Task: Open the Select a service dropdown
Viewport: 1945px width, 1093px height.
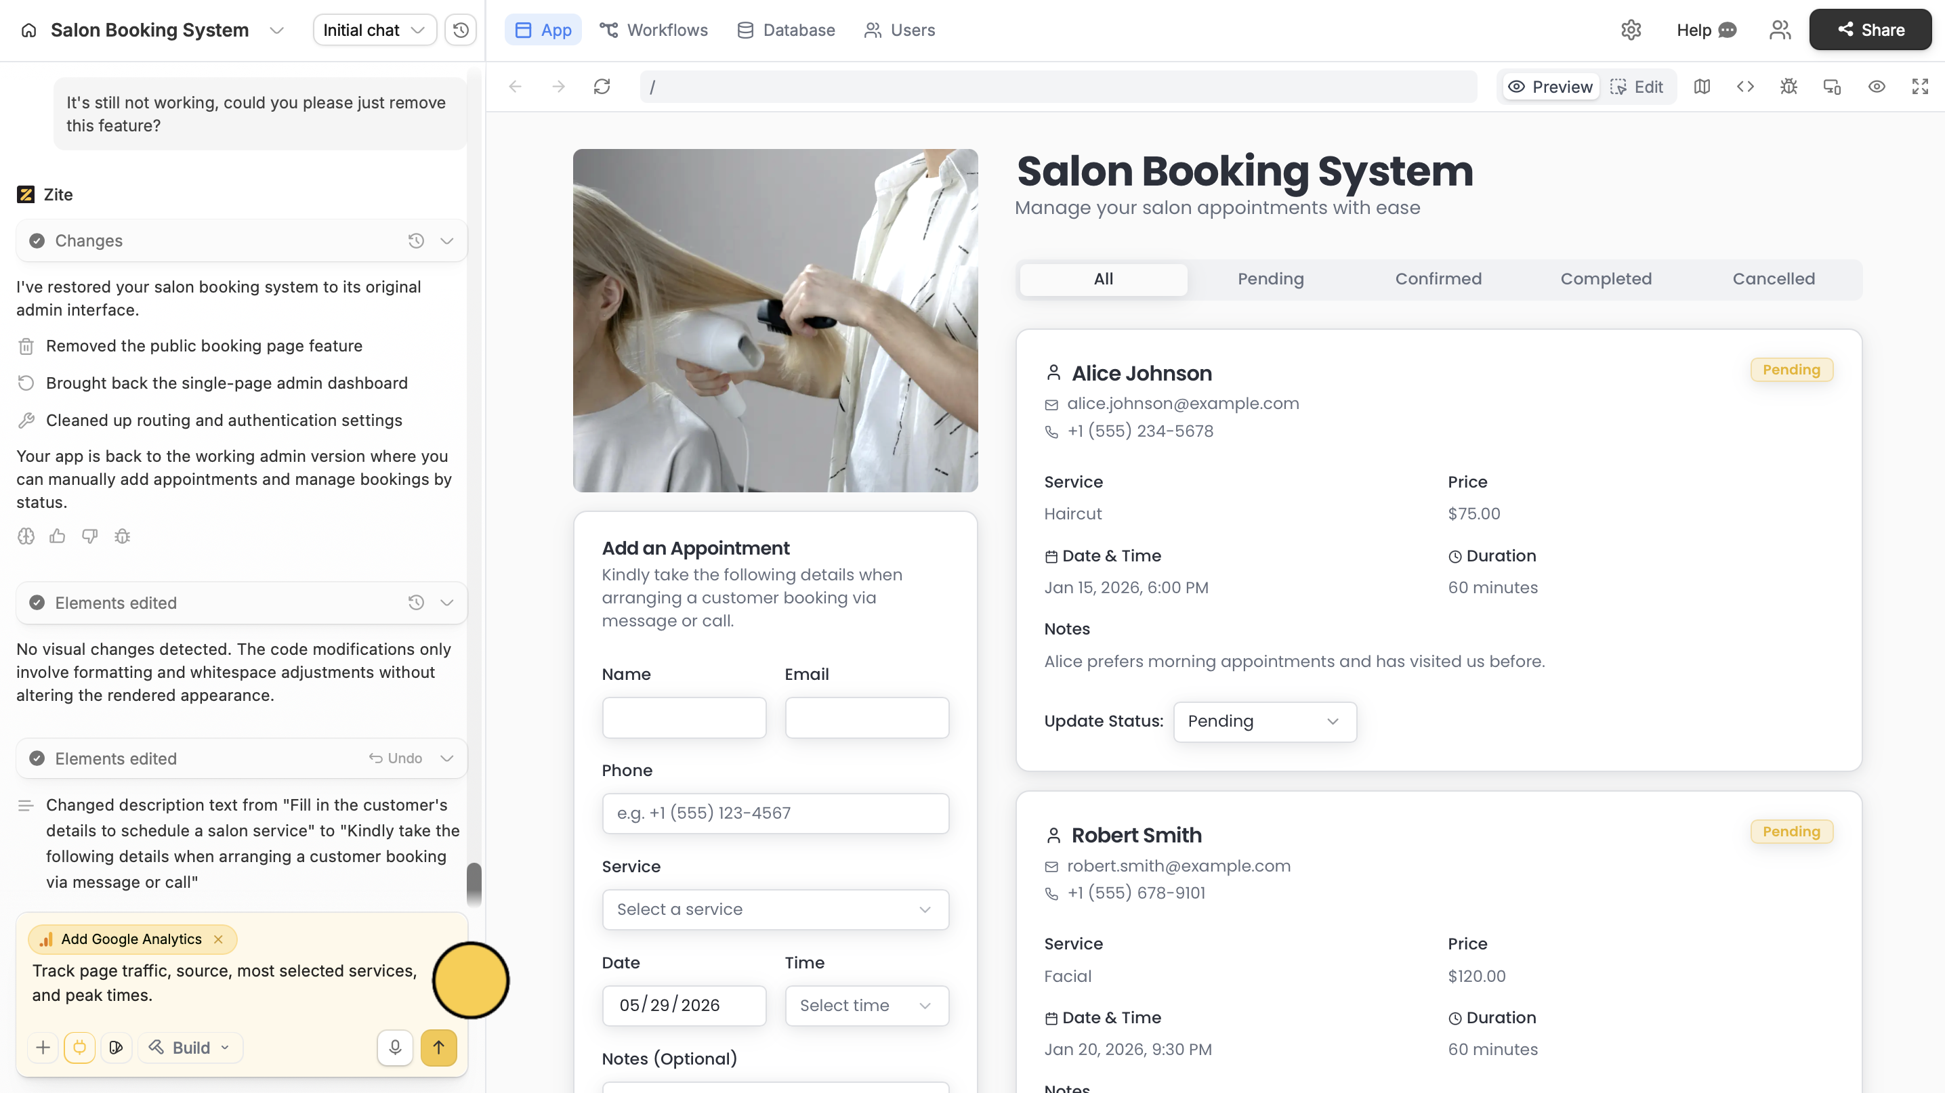Action: [776, 909]
